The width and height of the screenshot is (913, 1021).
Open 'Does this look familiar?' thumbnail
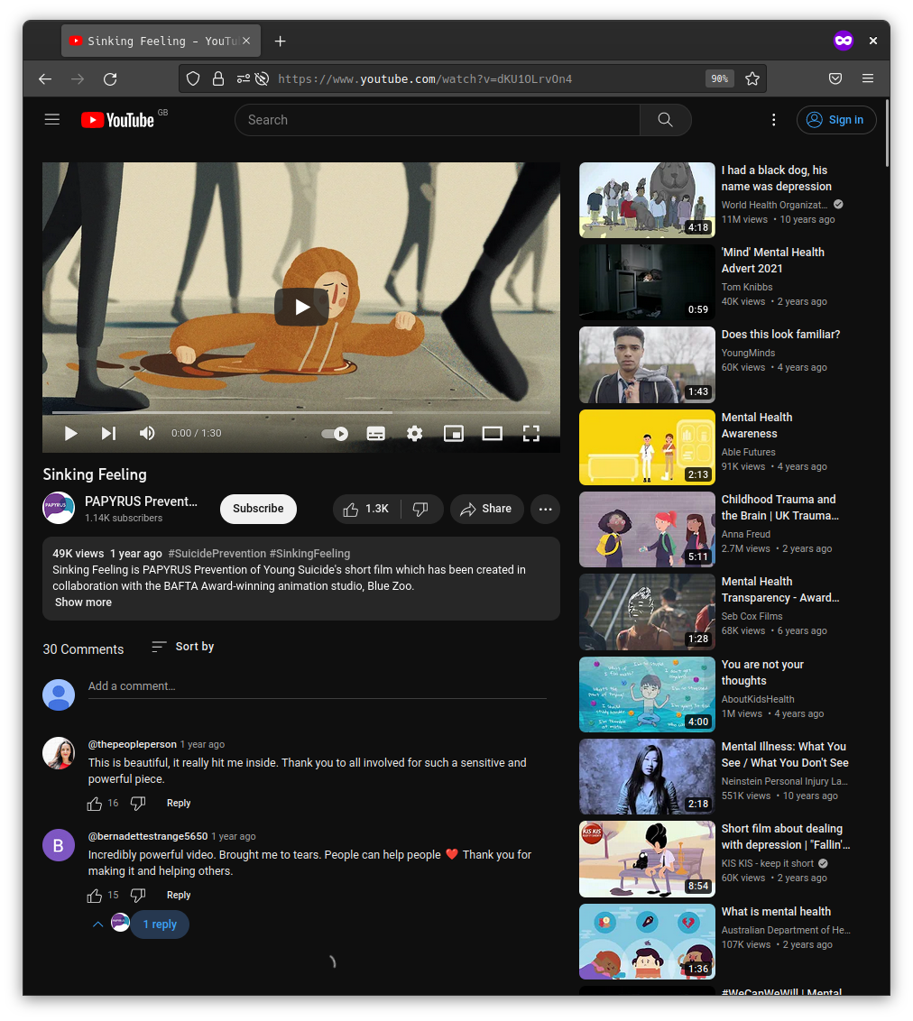click(x=647, y=364)
